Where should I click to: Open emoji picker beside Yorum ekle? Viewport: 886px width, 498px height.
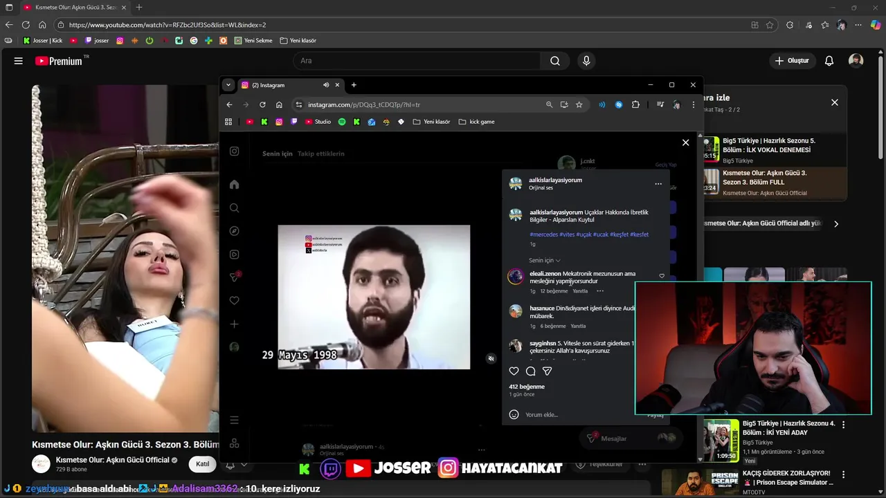tap(514, 414)
